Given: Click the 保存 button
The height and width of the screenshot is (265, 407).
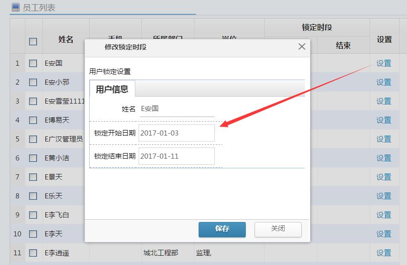Looking at the screenshot, I should [222, 229].
